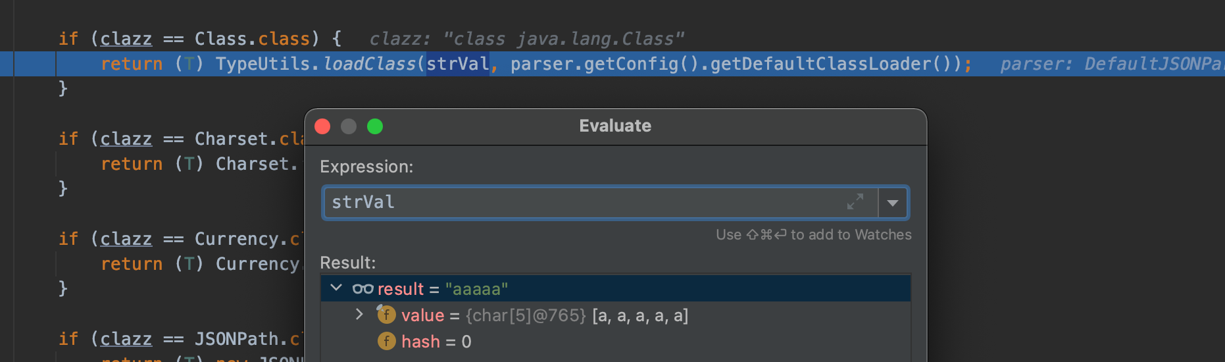Click the glasses watch icon beside result
The image size is (1225, 362).
pos(362,289)
